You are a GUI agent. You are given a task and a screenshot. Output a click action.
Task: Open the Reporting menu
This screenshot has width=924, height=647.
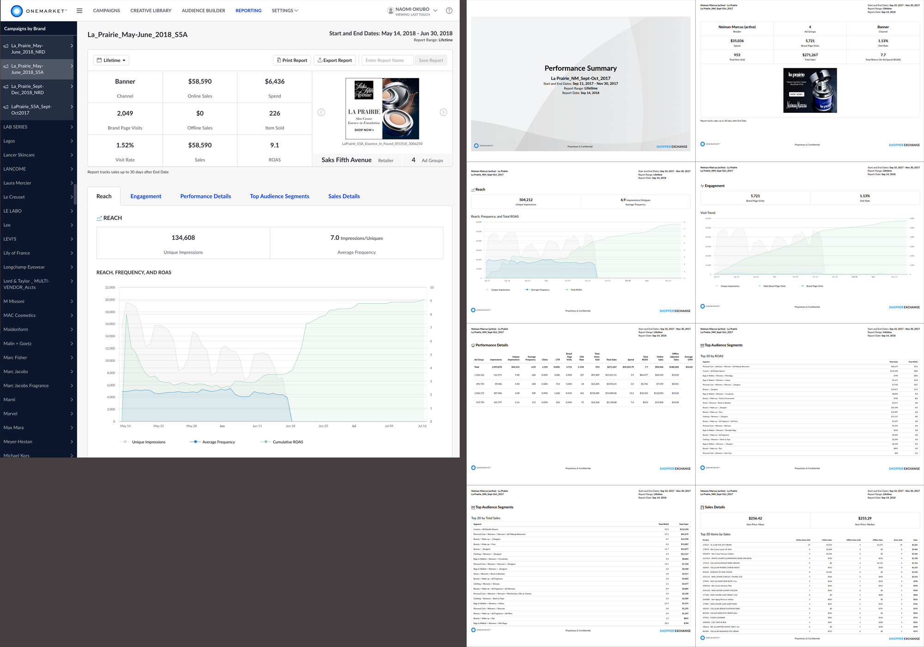(x=248, y=11)
